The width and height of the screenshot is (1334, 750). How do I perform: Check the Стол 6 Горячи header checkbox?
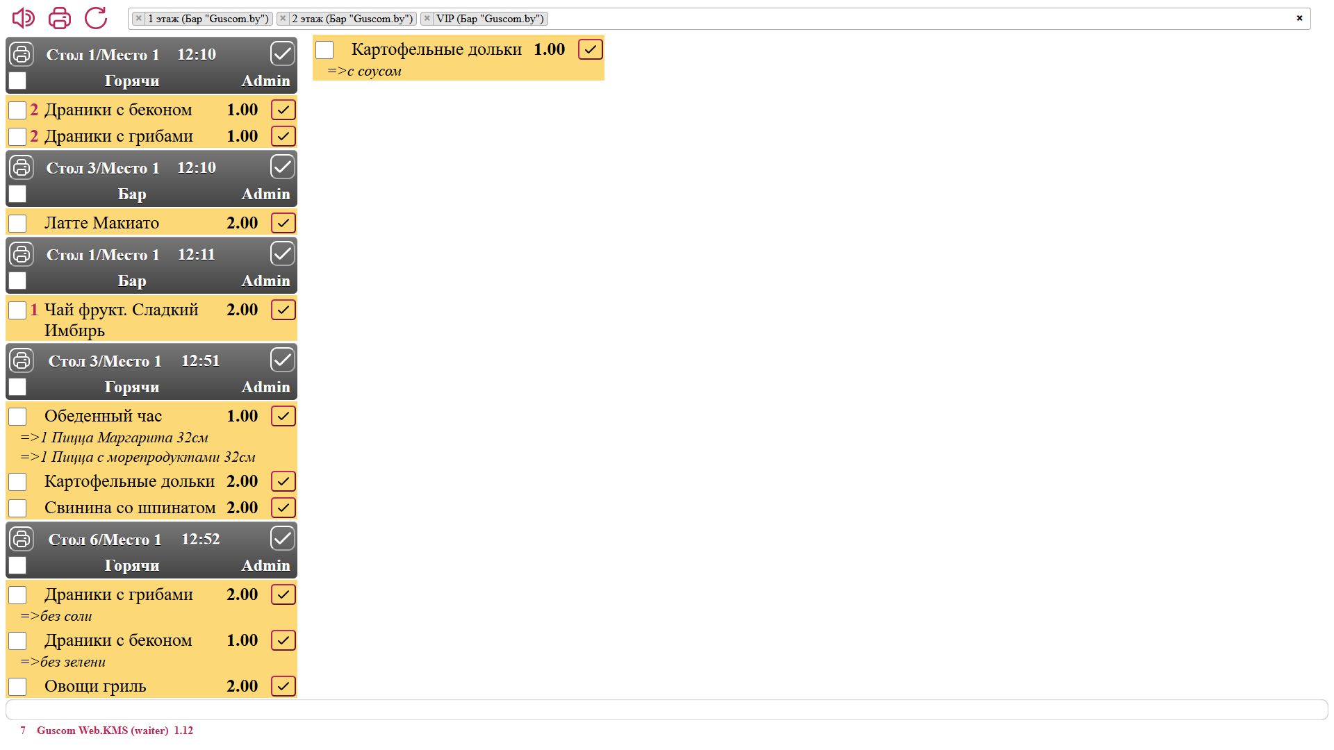coord(17,565)
